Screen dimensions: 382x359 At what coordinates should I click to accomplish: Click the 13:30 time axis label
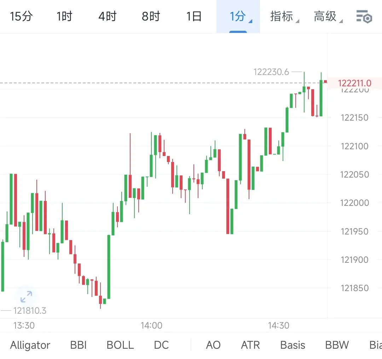point(24,325)
